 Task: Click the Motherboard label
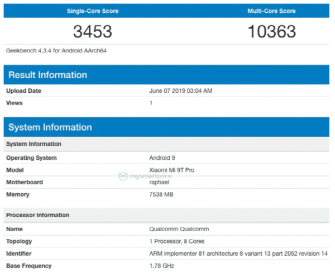25,182
